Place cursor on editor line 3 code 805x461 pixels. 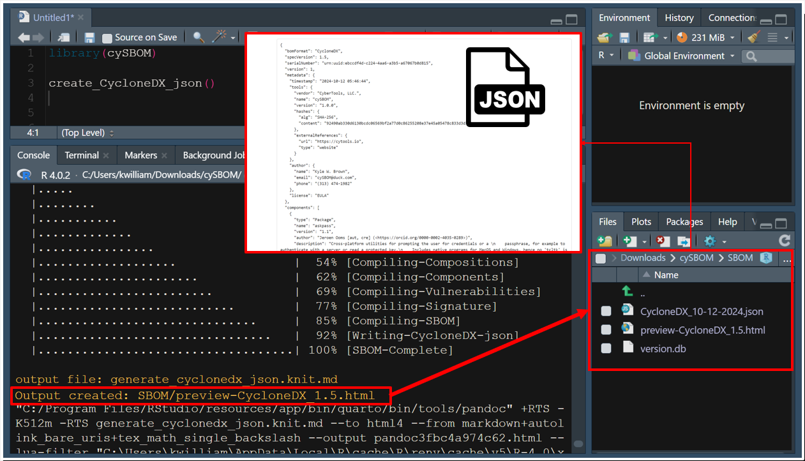(x=132, y=83)
